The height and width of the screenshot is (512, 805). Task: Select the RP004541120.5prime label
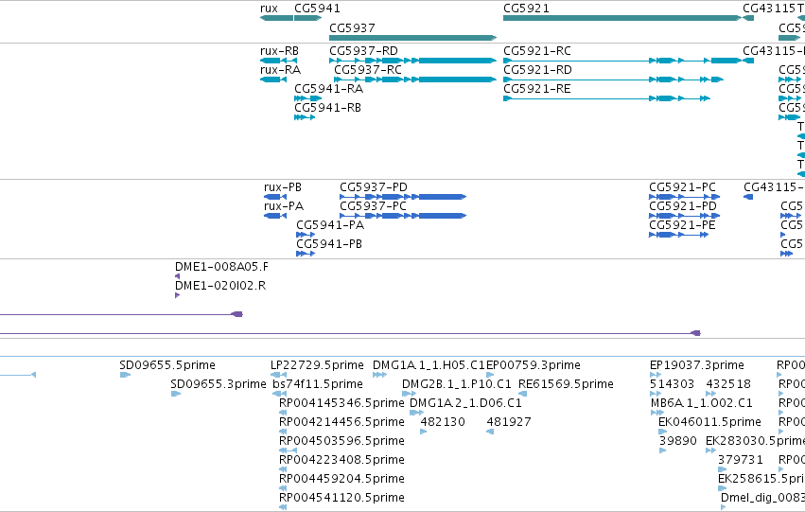[x=341, y=498]
